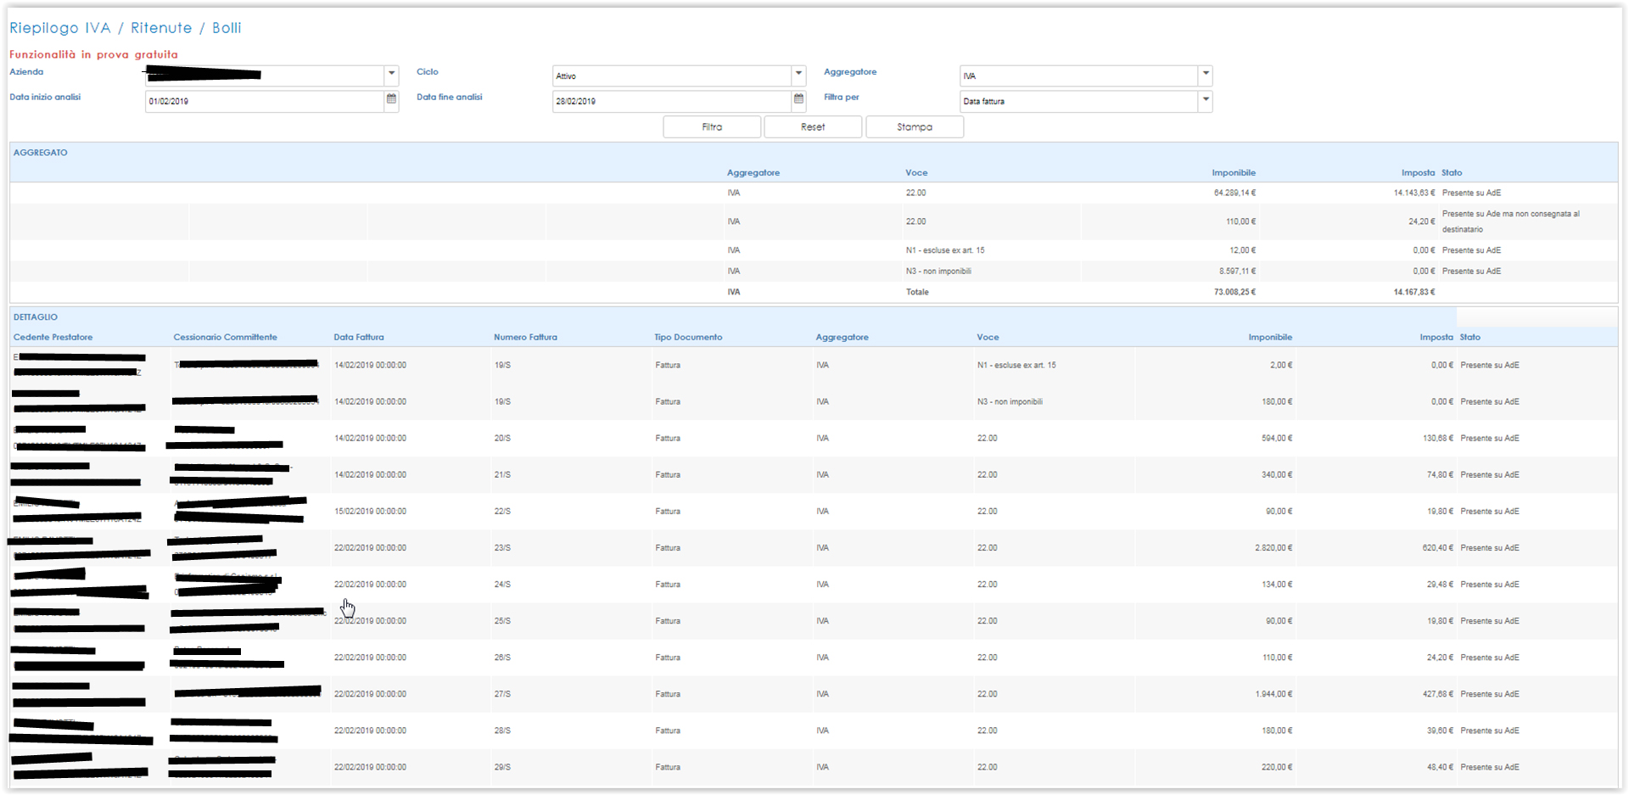1629x795 pixels.
Task: Sort by Cessionario Committente column header
Action: pyautogui.click(x=226, y=338)
